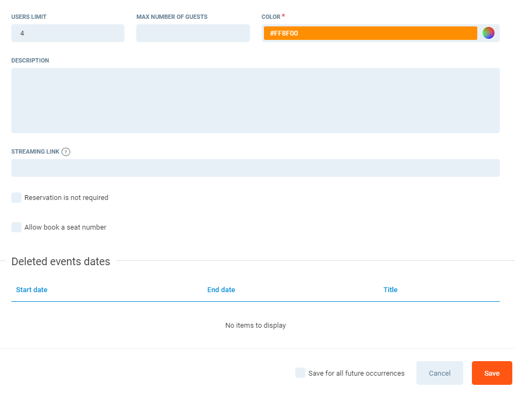
Task: Click the Max Number of Guests field
Action: pyautogui.click(x=193, y=33)
